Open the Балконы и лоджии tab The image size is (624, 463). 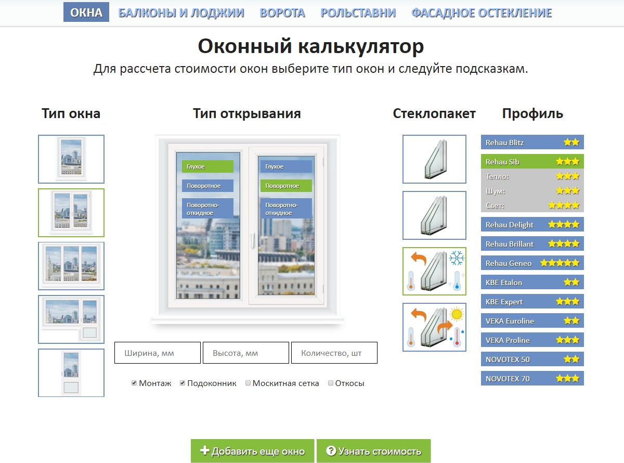(181, 13)
